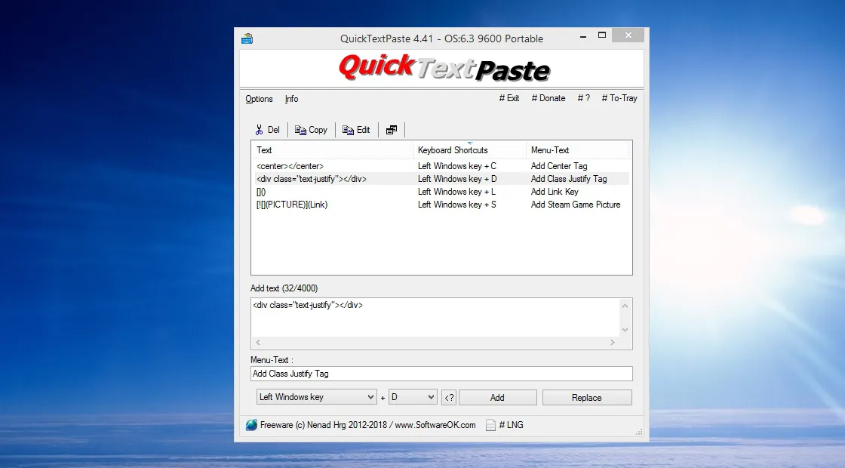Minimize the QuickTextPaste window
This screenshot has width=845, height=468.
tap(583, 35)
